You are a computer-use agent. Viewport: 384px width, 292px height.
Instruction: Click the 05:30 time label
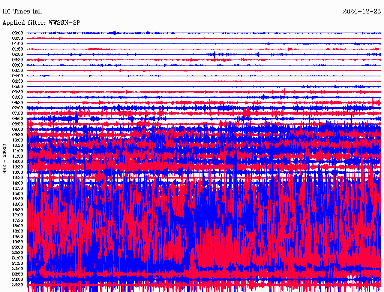(18, 92)
